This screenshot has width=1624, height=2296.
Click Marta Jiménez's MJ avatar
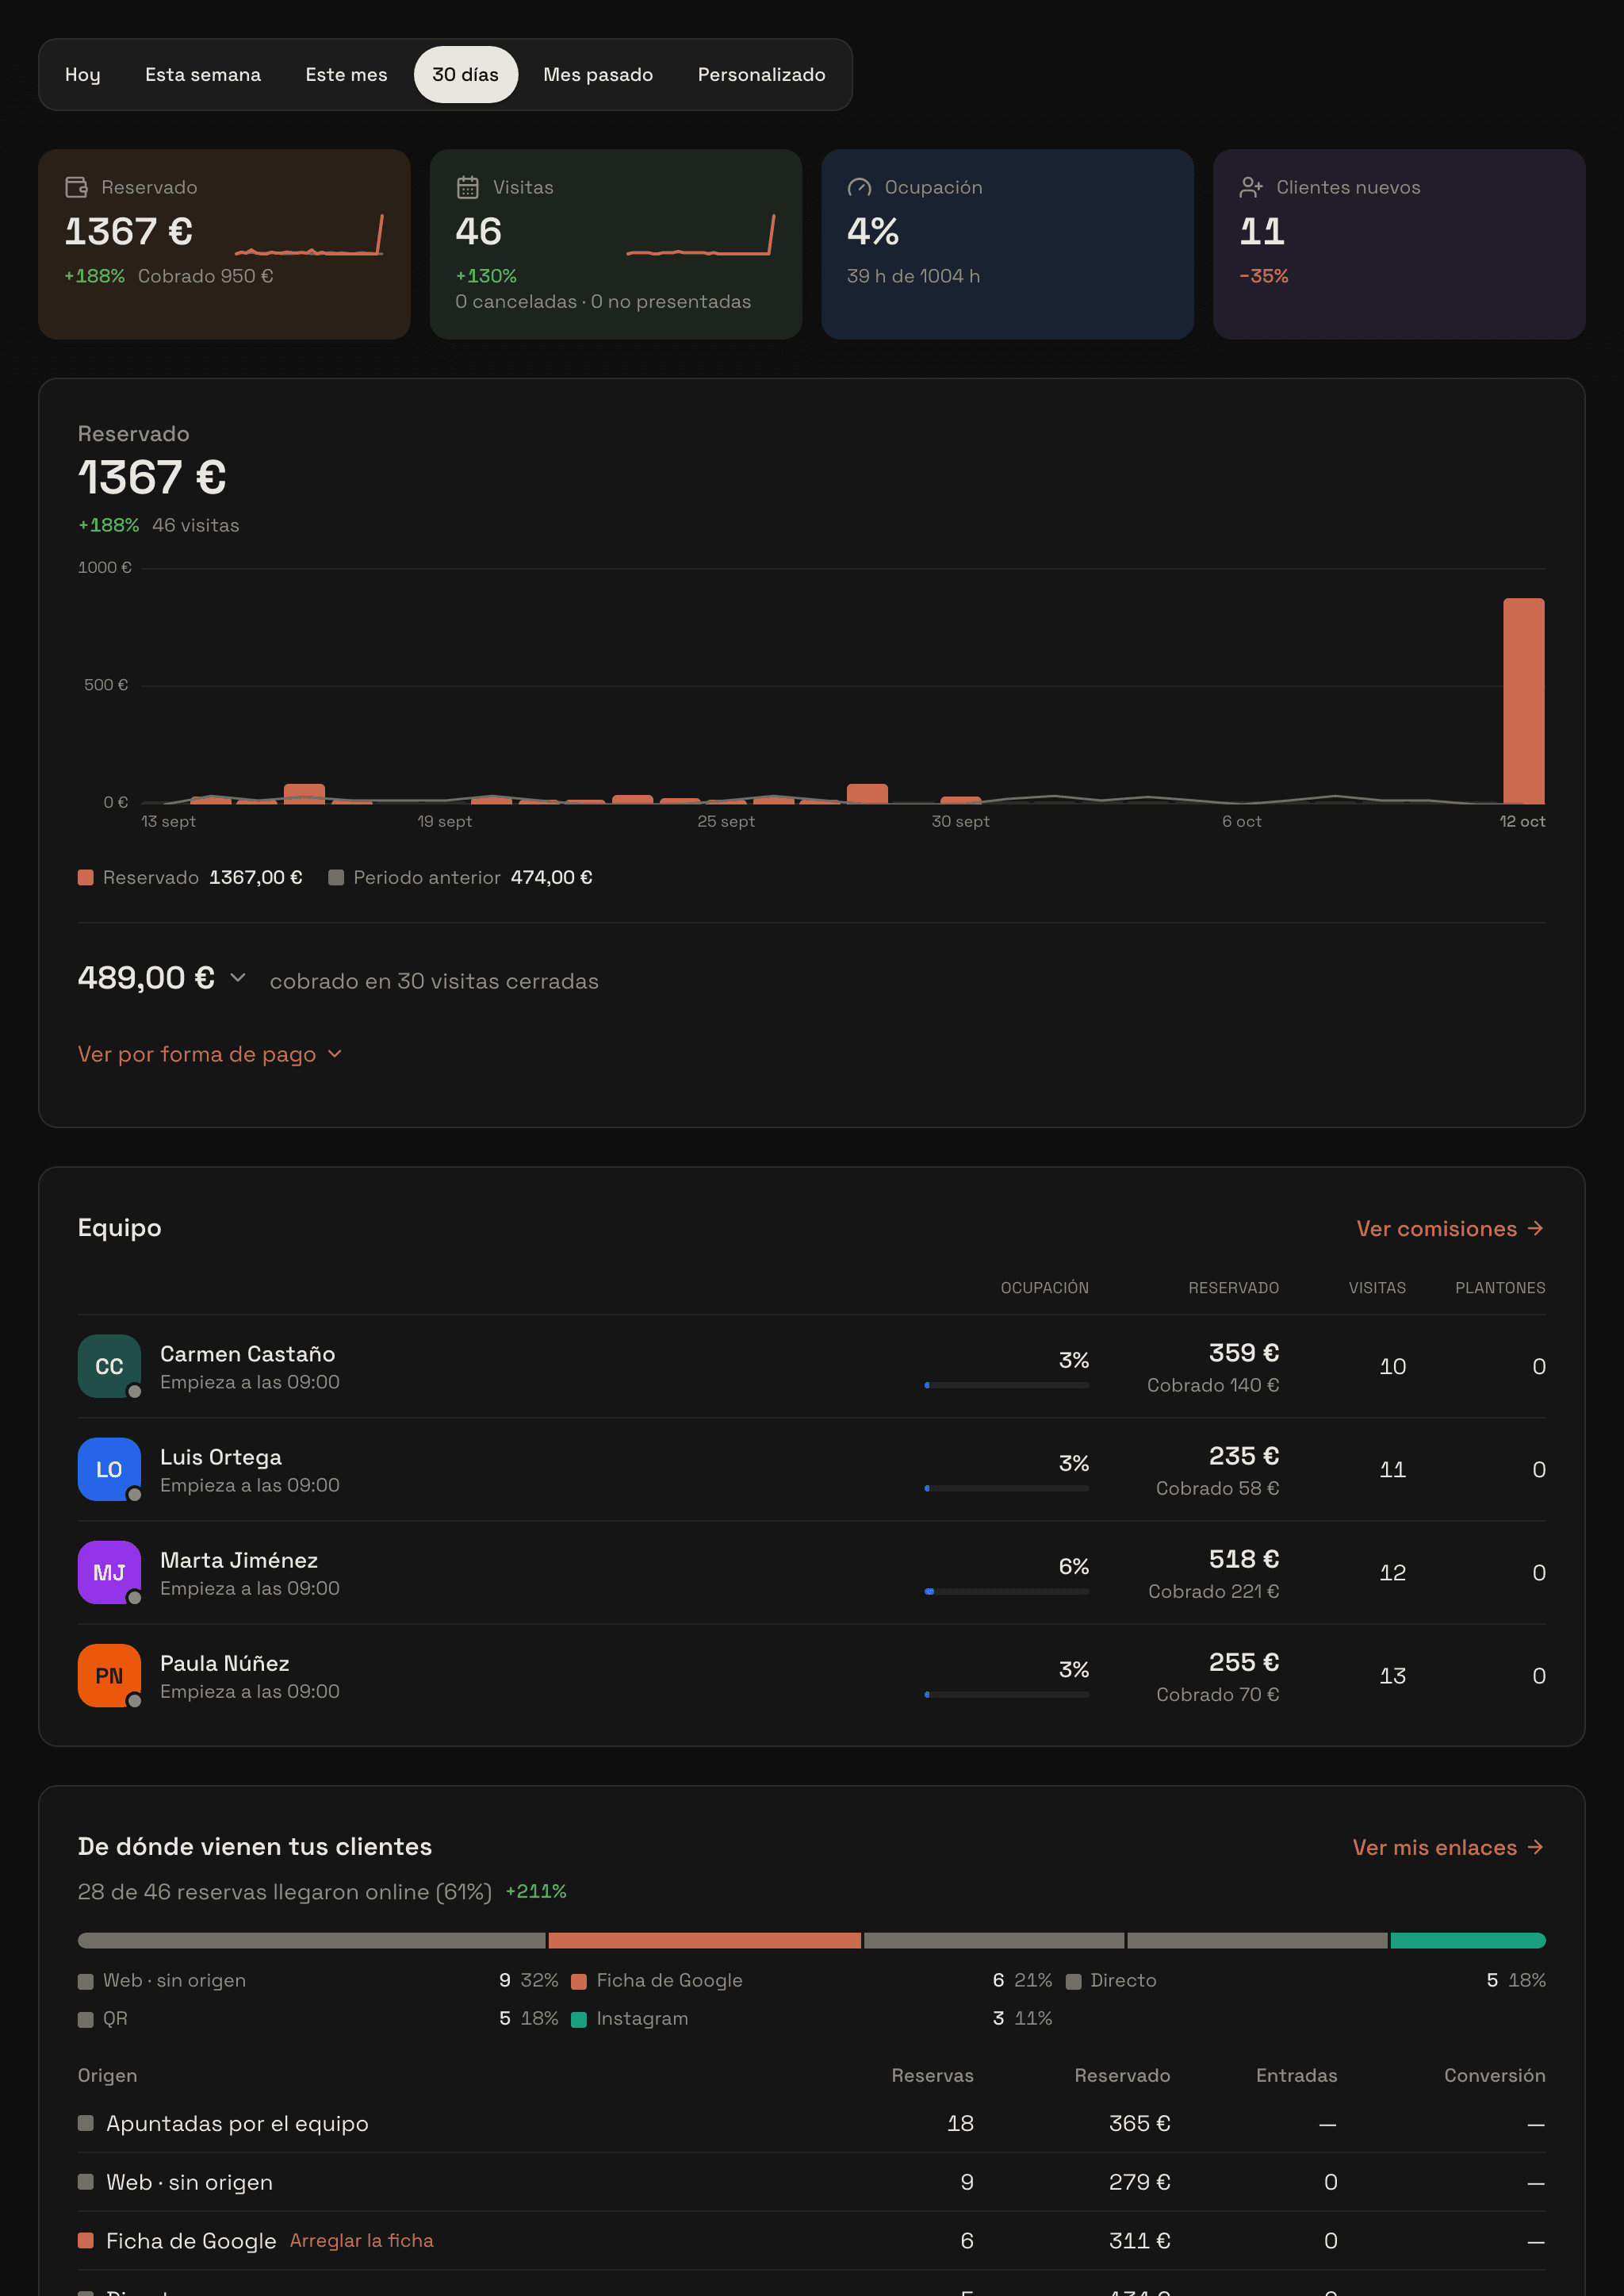[x=109, y=1572]
